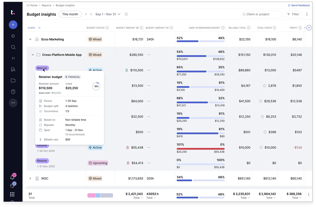This screenshot has width=316, height=207.
Task: Click the sidebar search magnifier icon
Action: (13, 47)
